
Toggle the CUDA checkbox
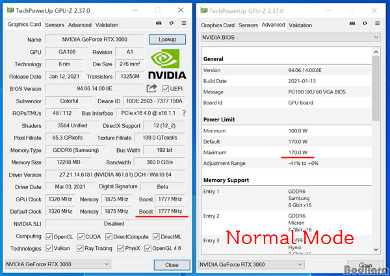(x=81, y=237)
